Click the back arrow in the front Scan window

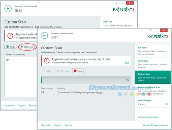(45, 36)
